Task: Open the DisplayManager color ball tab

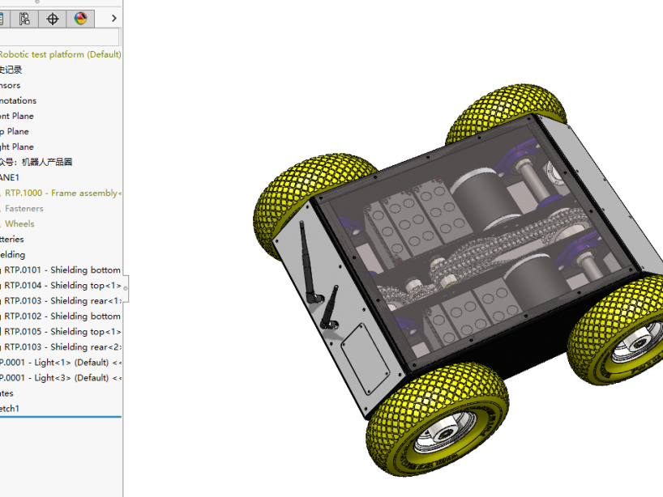Action: click(80, 18)
